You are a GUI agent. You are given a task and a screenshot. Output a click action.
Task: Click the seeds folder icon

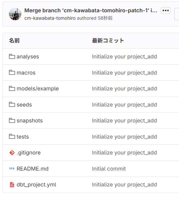(x=12, y=104)
